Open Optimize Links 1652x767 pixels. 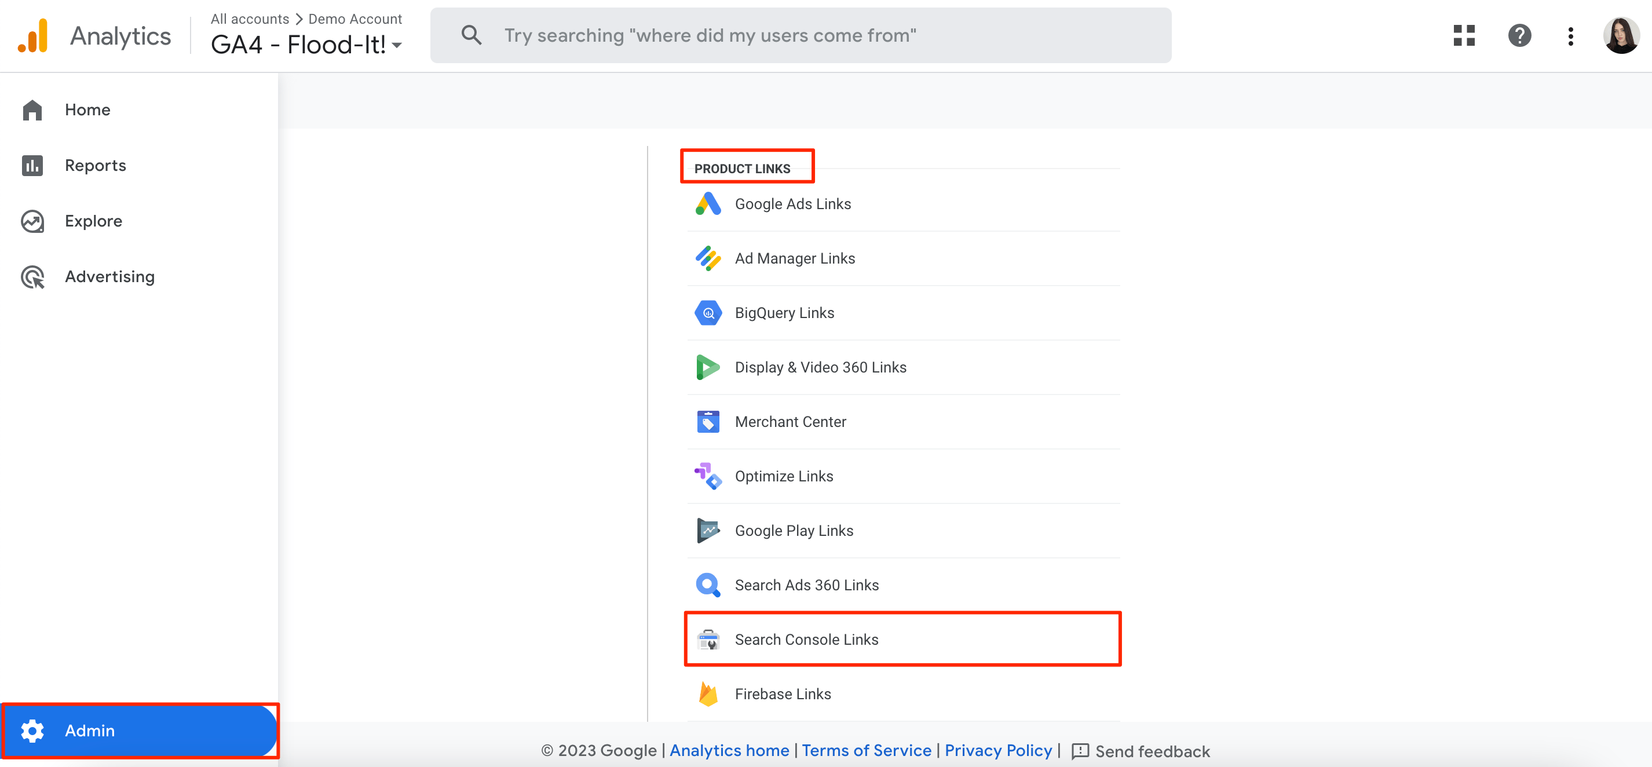point(904,477)
